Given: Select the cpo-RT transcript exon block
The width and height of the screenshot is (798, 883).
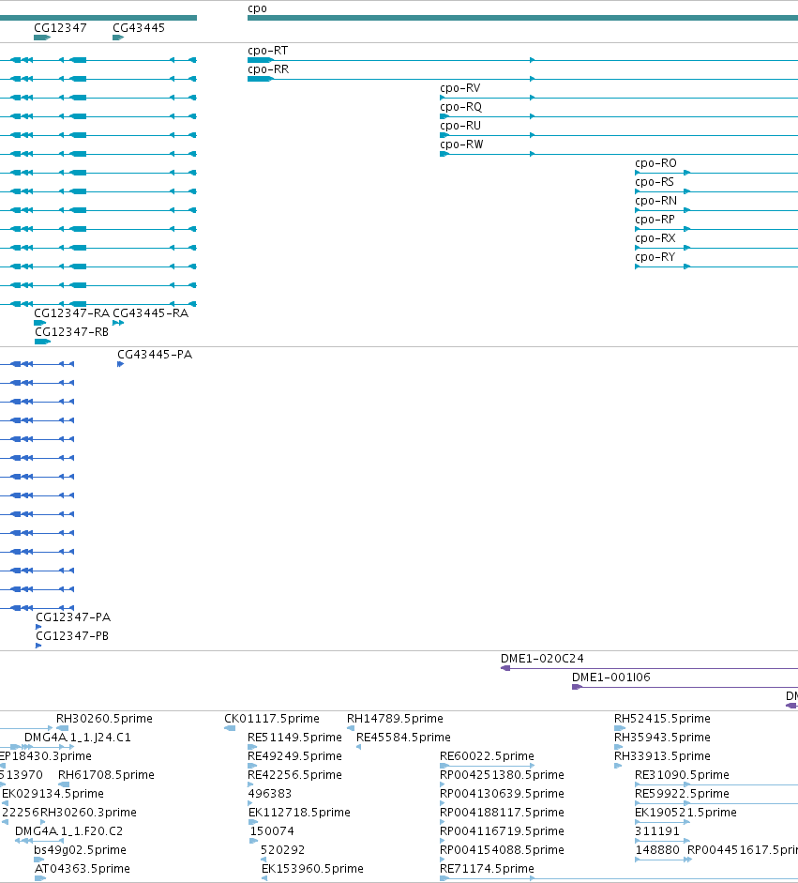Looking at the screenshot, I should pos(260,60).
